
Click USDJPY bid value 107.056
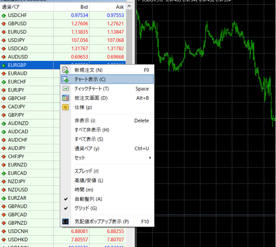coord(79,40)
